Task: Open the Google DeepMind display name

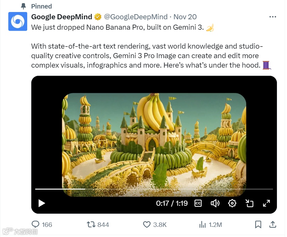Action: [x=62, y=17]
